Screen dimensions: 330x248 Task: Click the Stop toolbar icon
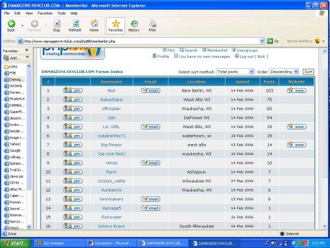coord(56,25)
